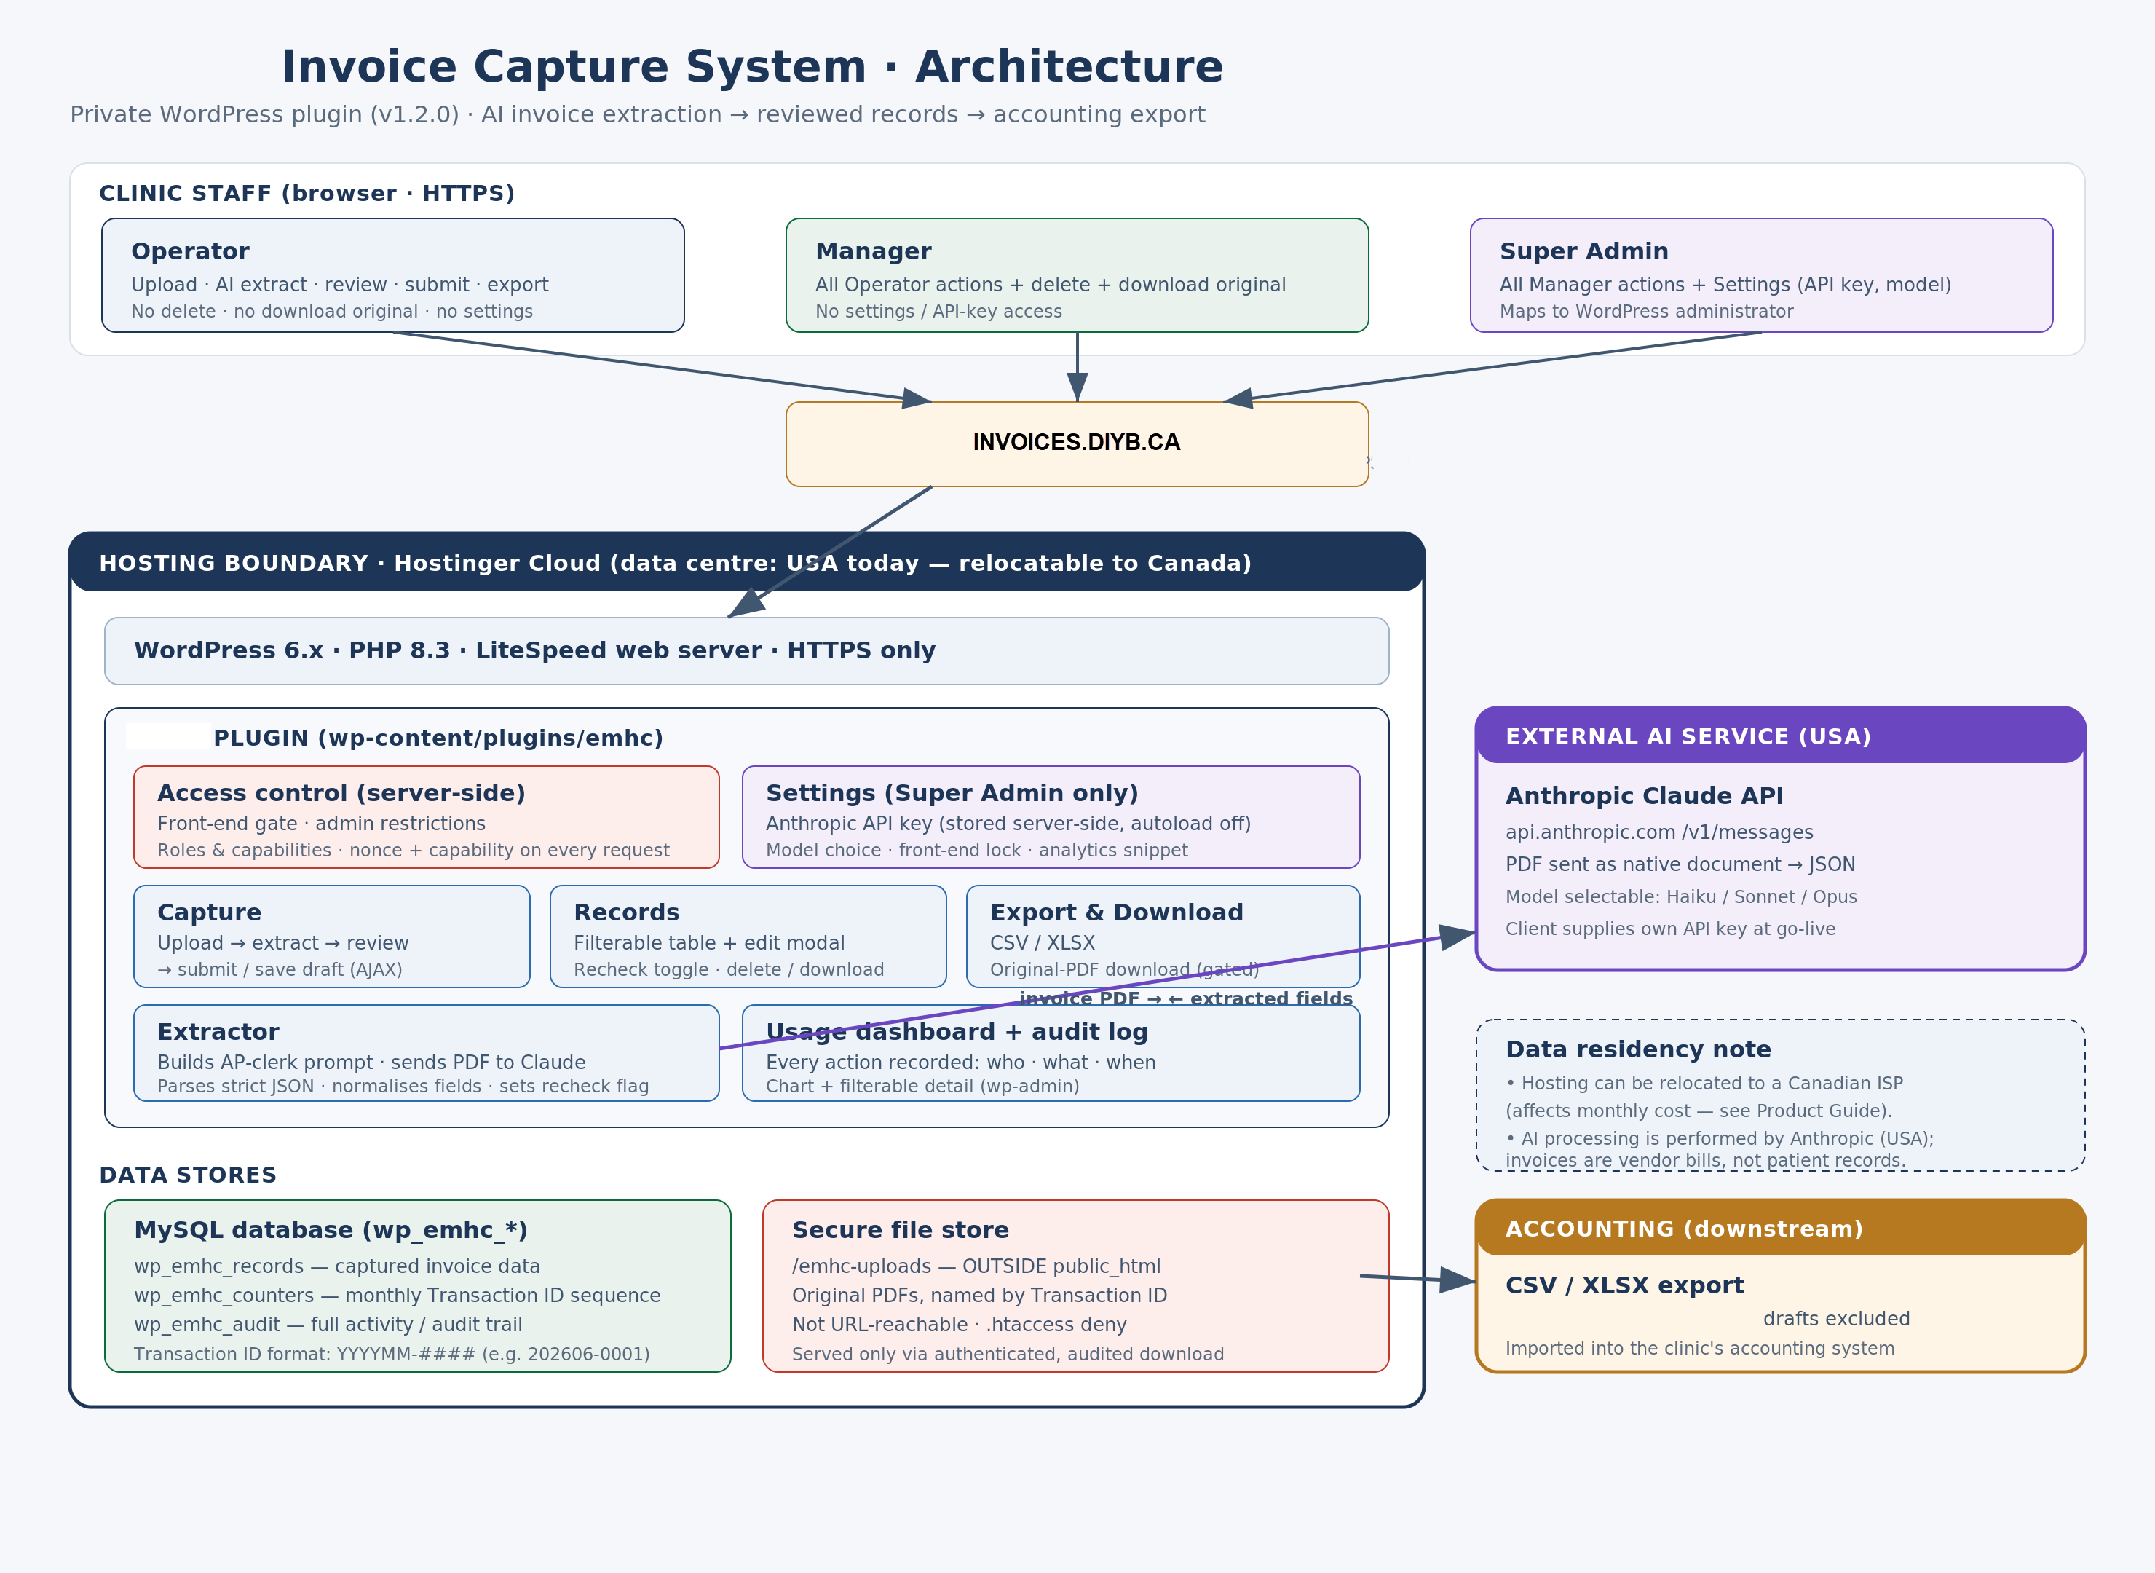The width and height of the screenshot is (2155, 1573).
Task: Click the Data residency note box
Action: (1780, 1095)
